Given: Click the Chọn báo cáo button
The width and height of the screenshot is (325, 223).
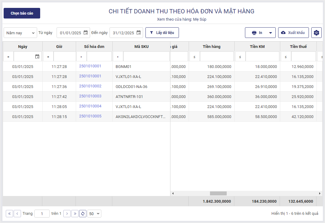Looking at the screenshot, I should coord(22,13).
